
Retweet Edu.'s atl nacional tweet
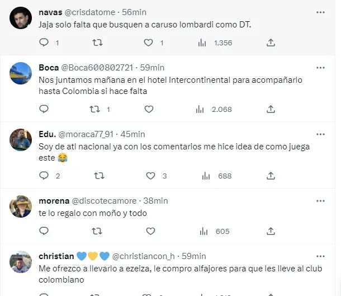[99, 176]
